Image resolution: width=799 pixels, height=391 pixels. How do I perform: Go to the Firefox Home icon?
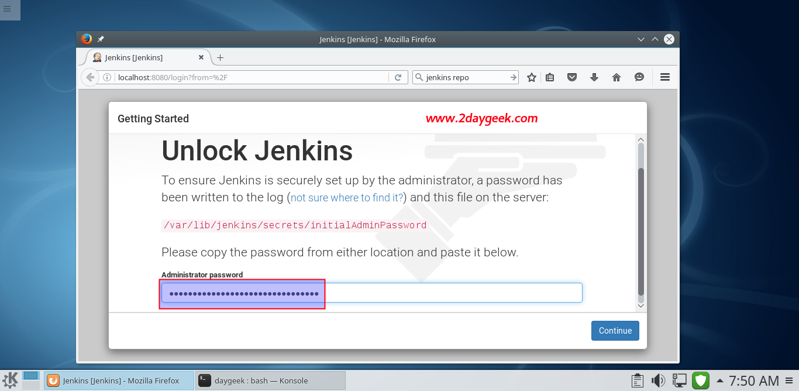(616, 77)
